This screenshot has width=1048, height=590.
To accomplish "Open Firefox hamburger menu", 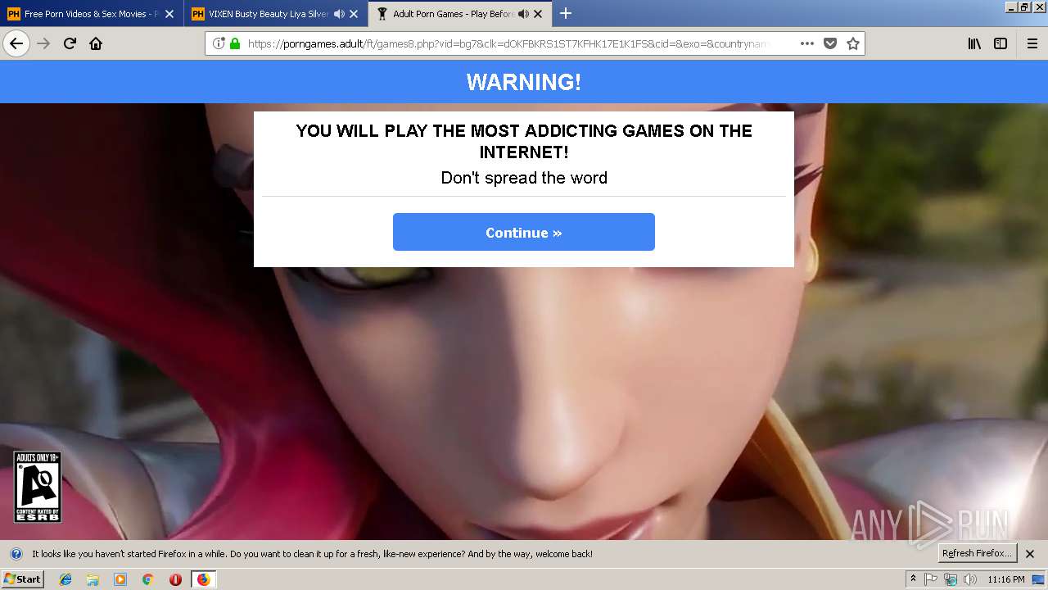I will pyautogui.click(x=1032, y=43).
